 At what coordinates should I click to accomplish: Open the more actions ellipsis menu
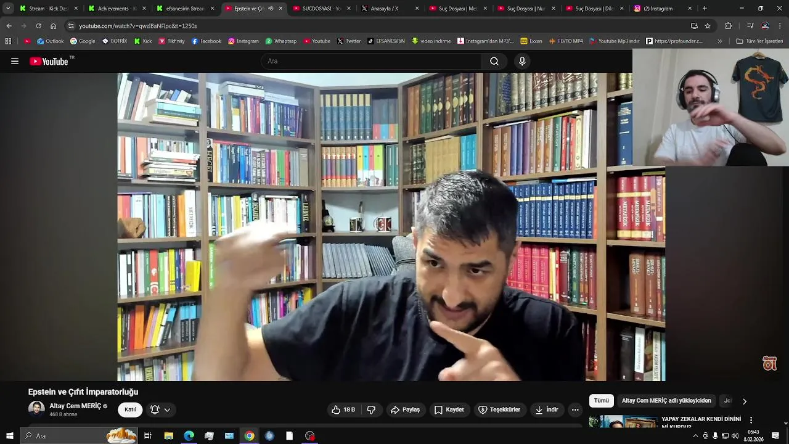click(x=575, y=409)
